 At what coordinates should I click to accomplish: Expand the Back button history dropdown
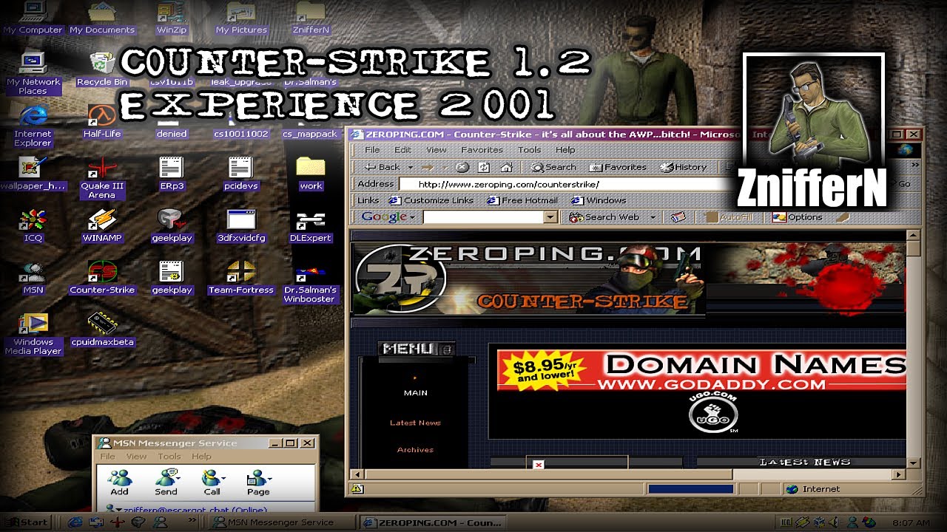pos(410,167)
